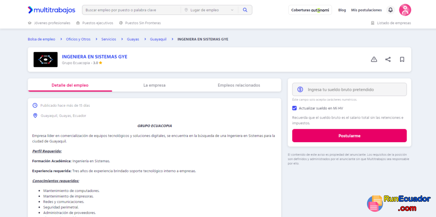Open the Empleos relacionados tab
This screenshot has height=217, width=436.
pyautogui.click(x=239, y=85)
